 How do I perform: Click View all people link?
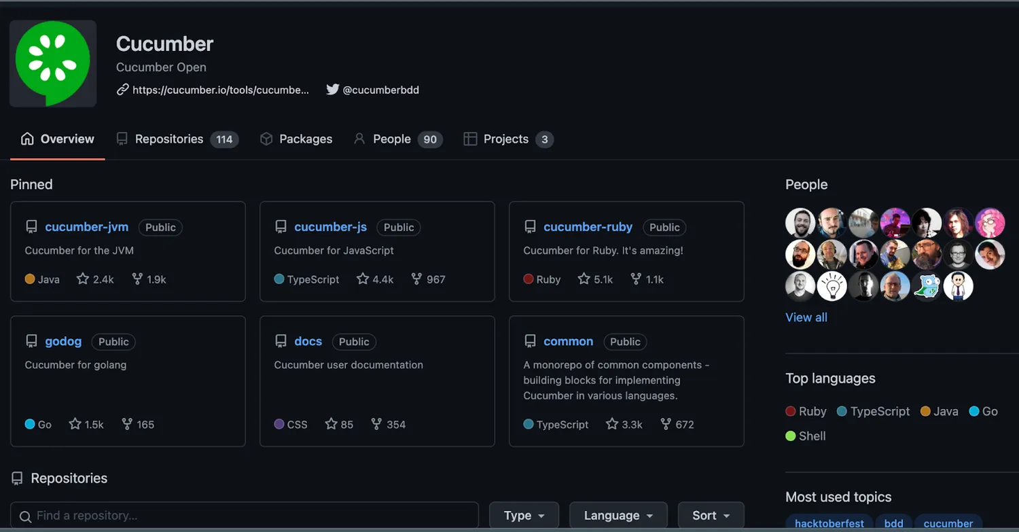806,317
